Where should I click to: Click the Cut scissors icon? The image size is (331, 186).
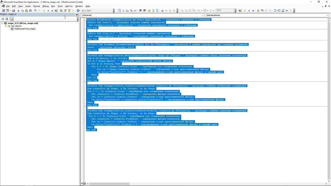point(18,11)
